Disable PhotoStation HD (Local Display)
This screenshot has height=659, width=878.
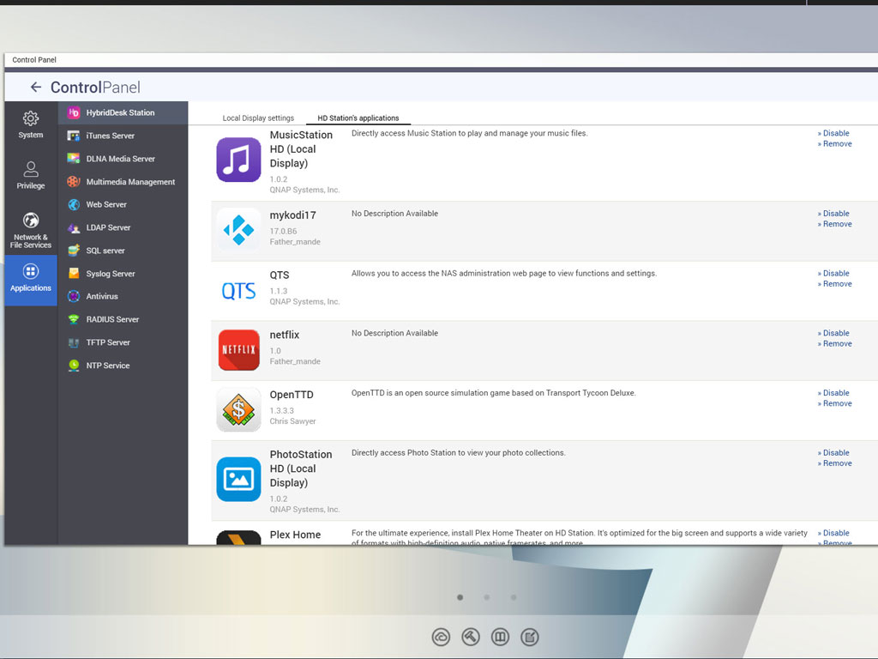click(833, 453)
